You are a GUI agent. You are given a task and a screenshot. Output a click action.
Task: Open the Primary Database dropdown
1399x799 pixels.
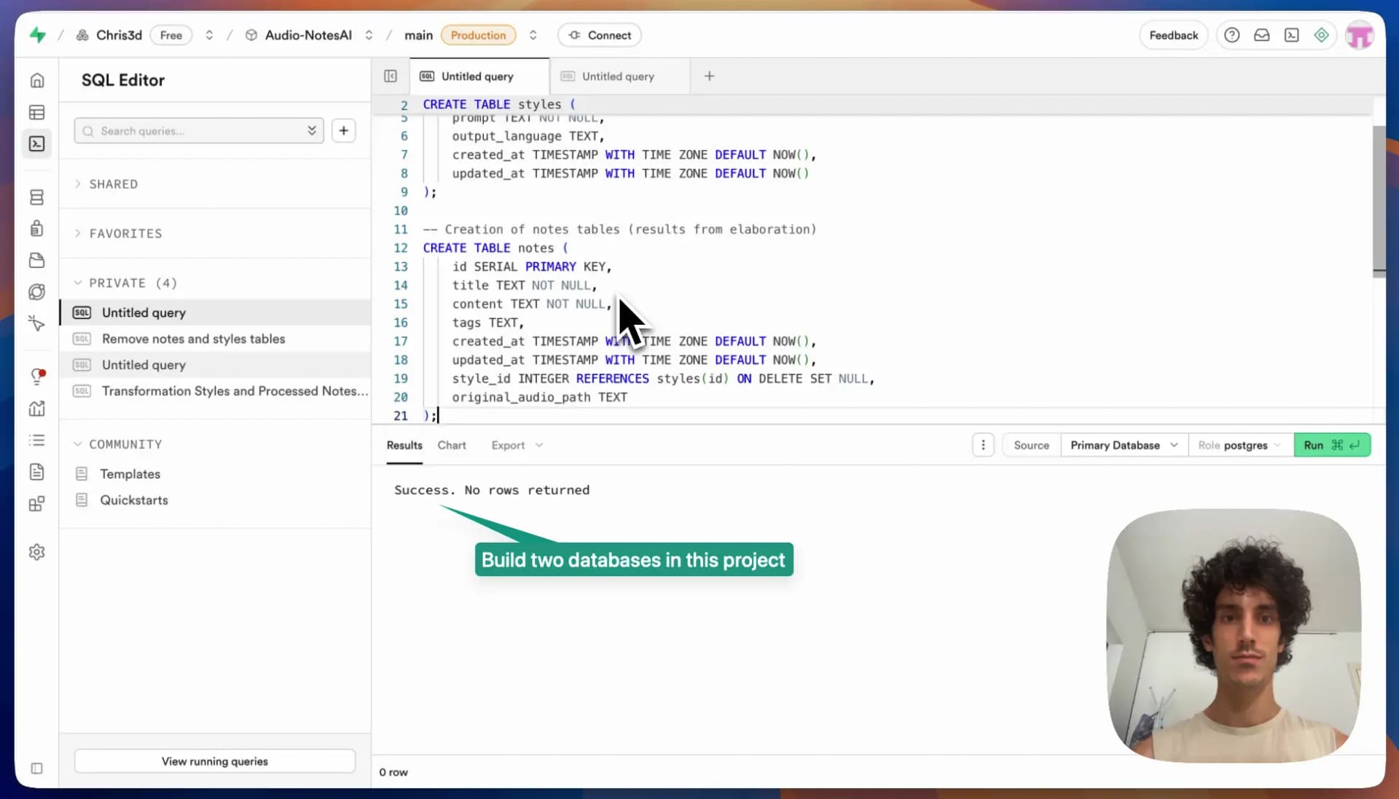1124,445
